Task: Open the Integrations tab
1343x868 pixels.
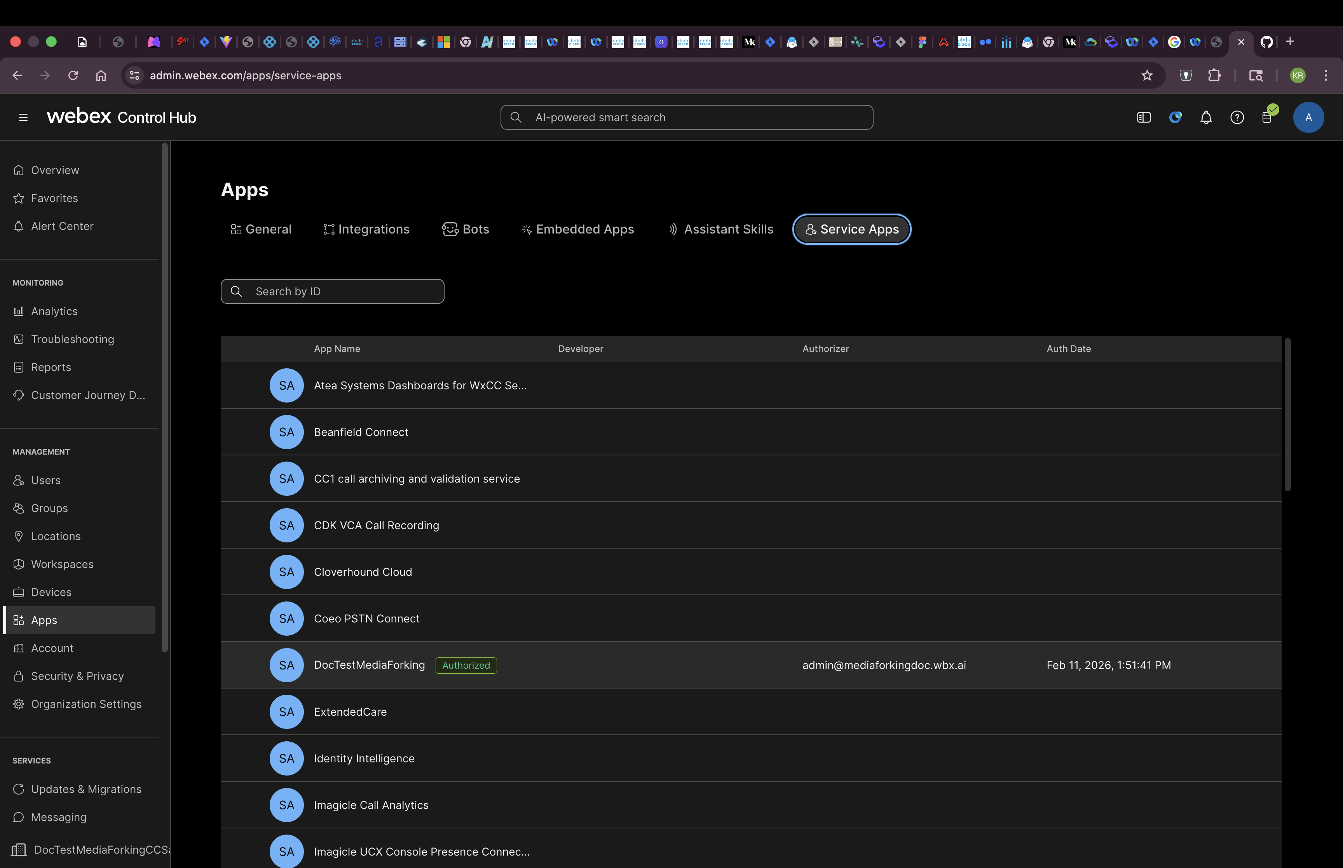Action: point(366,229)
